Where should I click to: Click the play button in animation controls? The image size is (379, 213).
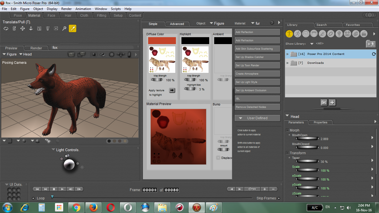pyautogui.click(x=62, y=189)
